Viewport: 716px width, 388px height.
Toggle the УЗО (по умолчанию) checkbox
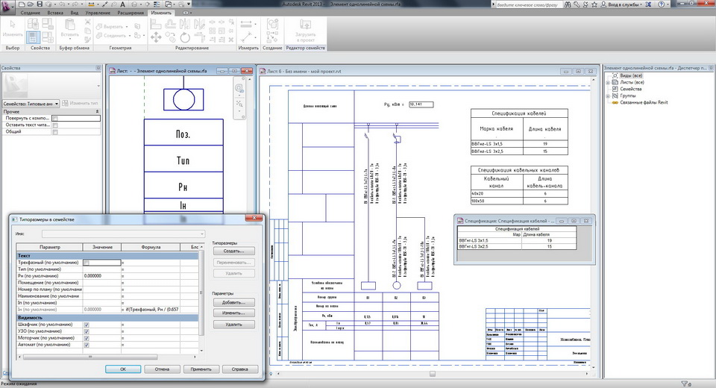tap(87, 331)
